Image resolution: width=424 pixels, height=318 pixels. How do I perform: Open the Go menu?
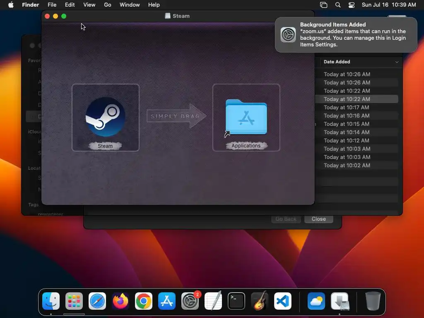point(108,5)
